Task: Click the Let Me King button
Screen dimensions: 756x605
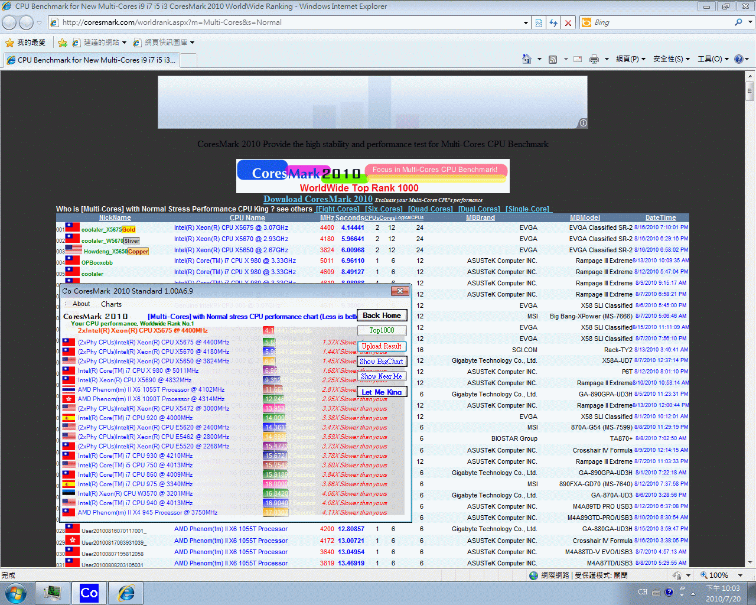Action: [x=382, y=392]
